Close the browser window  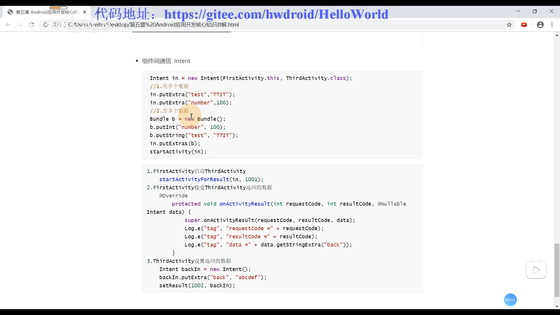click(551, 11)
